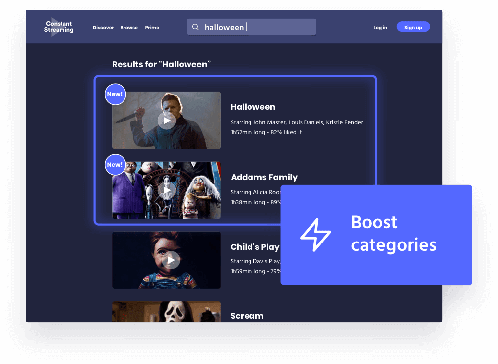This screenshot has width=498, height=364.
Task: Click the 1h38min long duration text
Action: point(255,202)
